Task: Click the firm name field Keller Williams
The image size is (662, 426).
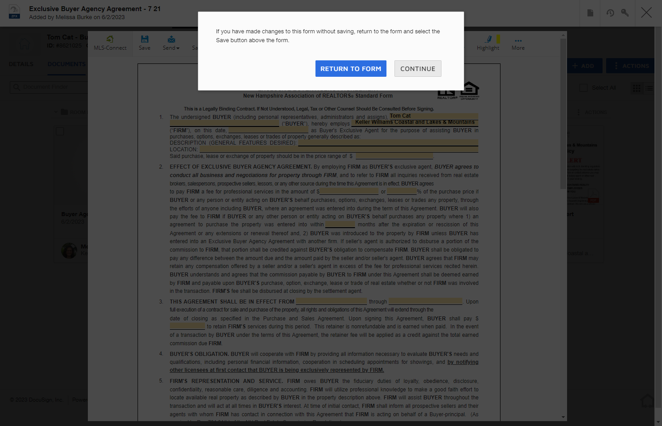Action: click(414, 122)
